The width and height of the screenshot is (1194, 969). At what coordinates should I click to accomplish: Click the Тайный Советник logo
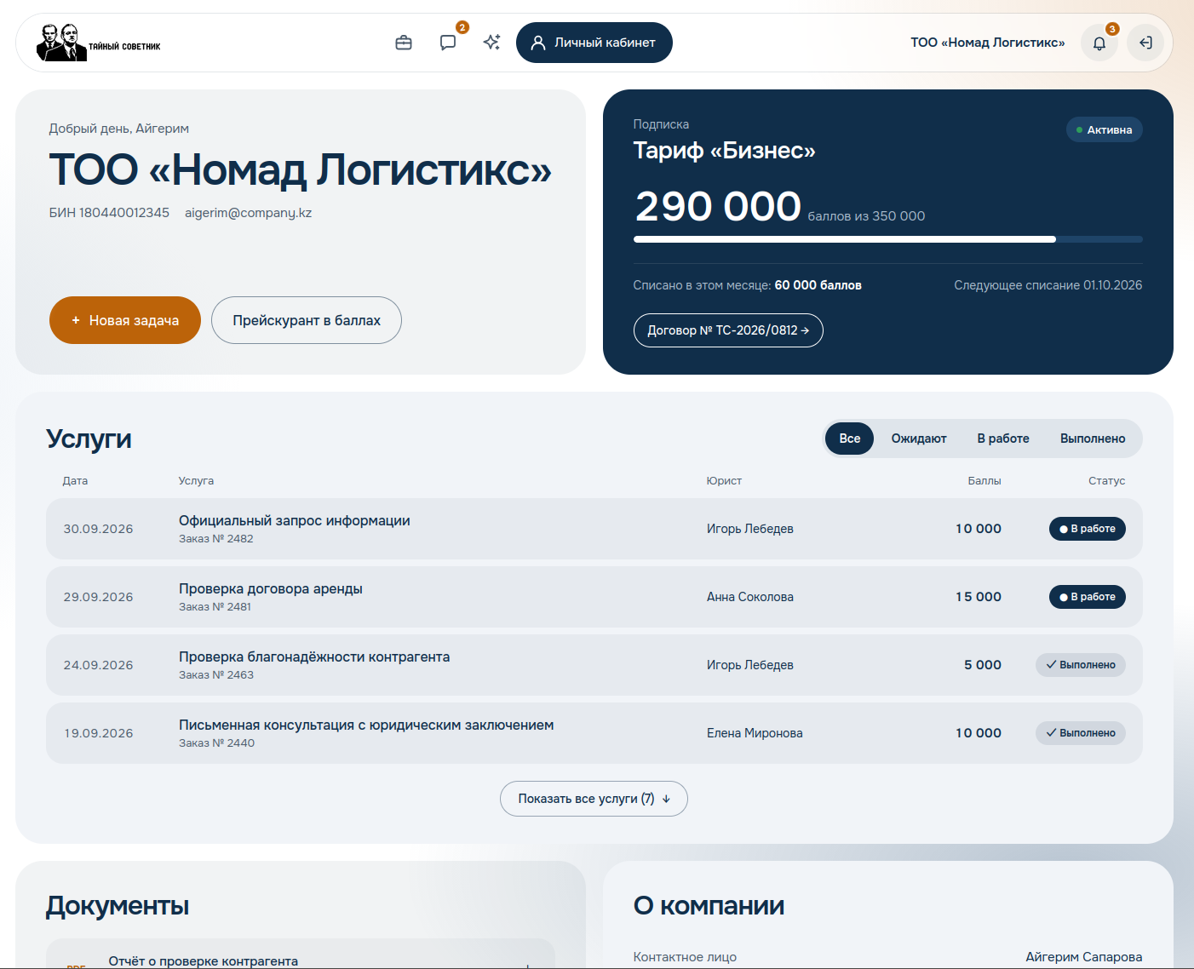click(x=98, y=43)
